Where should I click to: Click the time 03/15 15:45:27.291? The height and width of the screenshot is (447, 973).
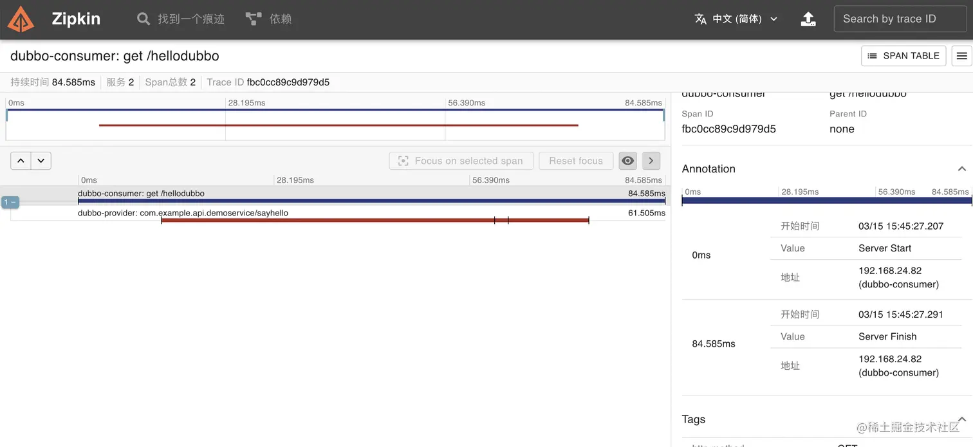coord(901,315)
